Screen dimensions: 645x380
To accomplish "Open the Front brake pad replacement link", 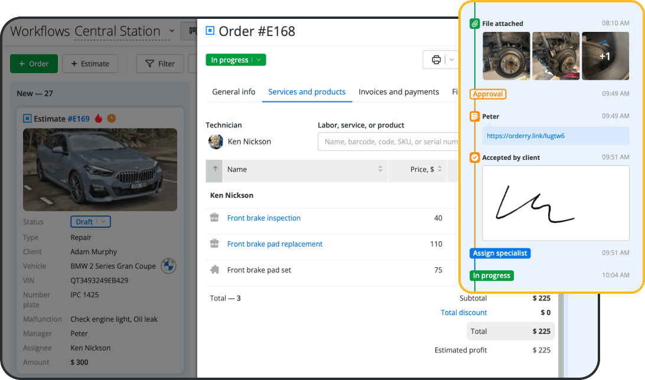I will tap(275, 244).
